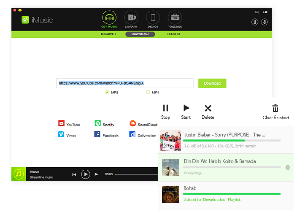305x219 pixels.
Task: Open the microphone recording icon at top right
Action: pyautogui.click(x=265, y=22)
